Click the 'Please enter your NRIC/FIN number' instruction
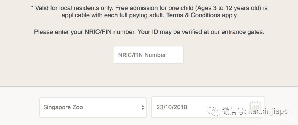The image size is (298, 125). point(85,32)
